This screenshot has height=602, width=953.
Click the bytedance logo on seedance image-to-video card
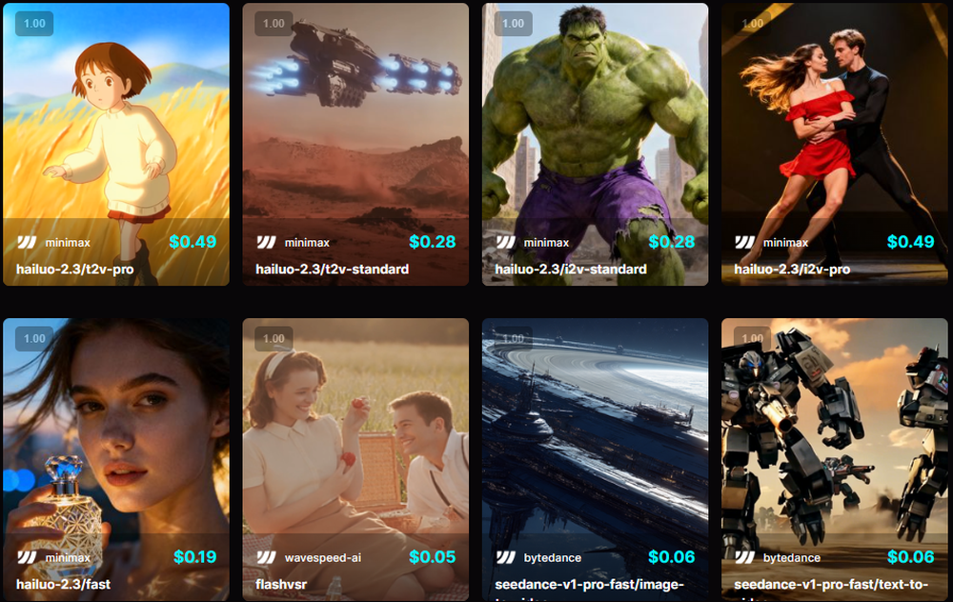point(506,557)
